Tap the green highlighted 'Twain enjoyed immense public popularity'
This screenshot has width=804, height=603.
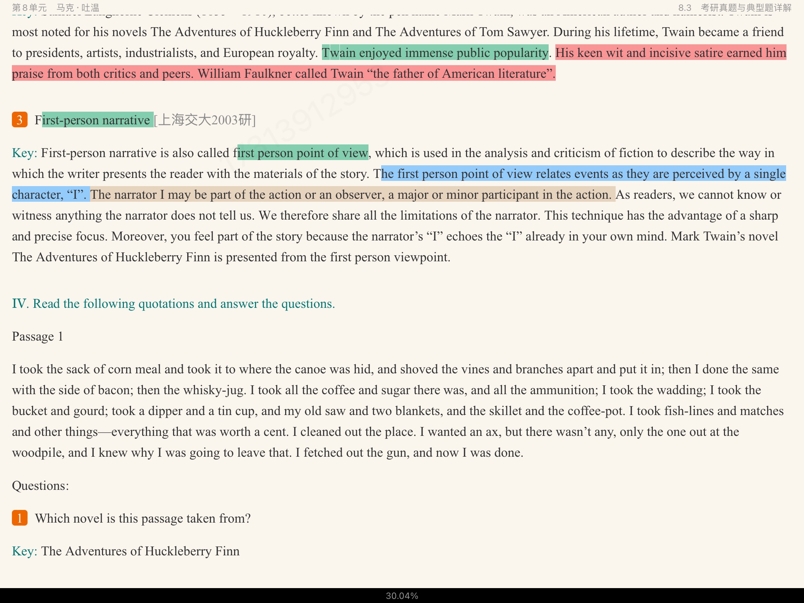pyautogui.click(x=435, y=53)
